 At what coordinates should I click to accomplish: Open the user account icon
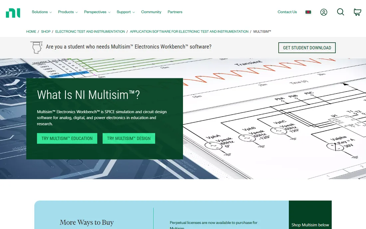coord(323,12)
